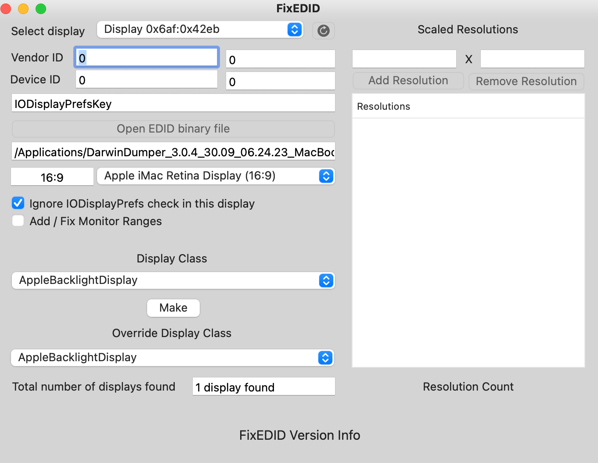Click the scaled resolution height field
The width and height of the screenshot is (598, 463).
[532, 59]
